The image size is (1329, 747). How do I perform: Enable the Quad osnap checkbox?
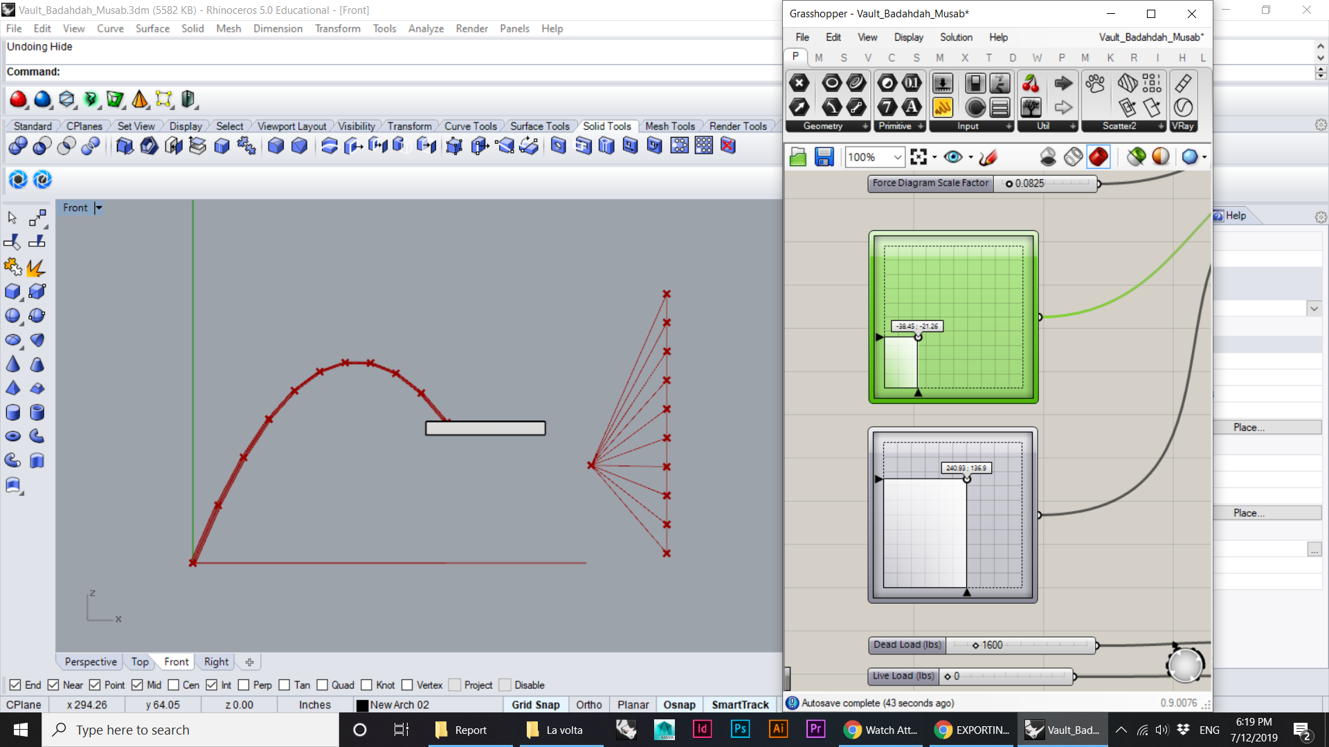coord(322,685)
